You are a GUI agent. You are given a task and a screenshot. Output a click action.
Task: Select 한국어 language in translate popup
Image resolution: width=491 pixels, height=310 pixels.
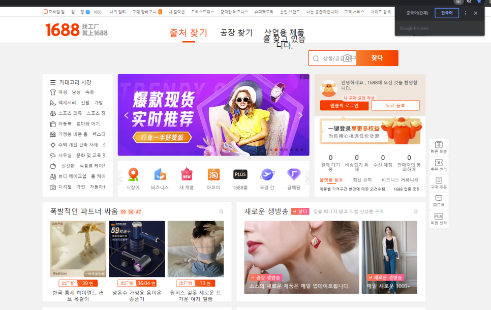pyautogui.click(x=447, y=13)
